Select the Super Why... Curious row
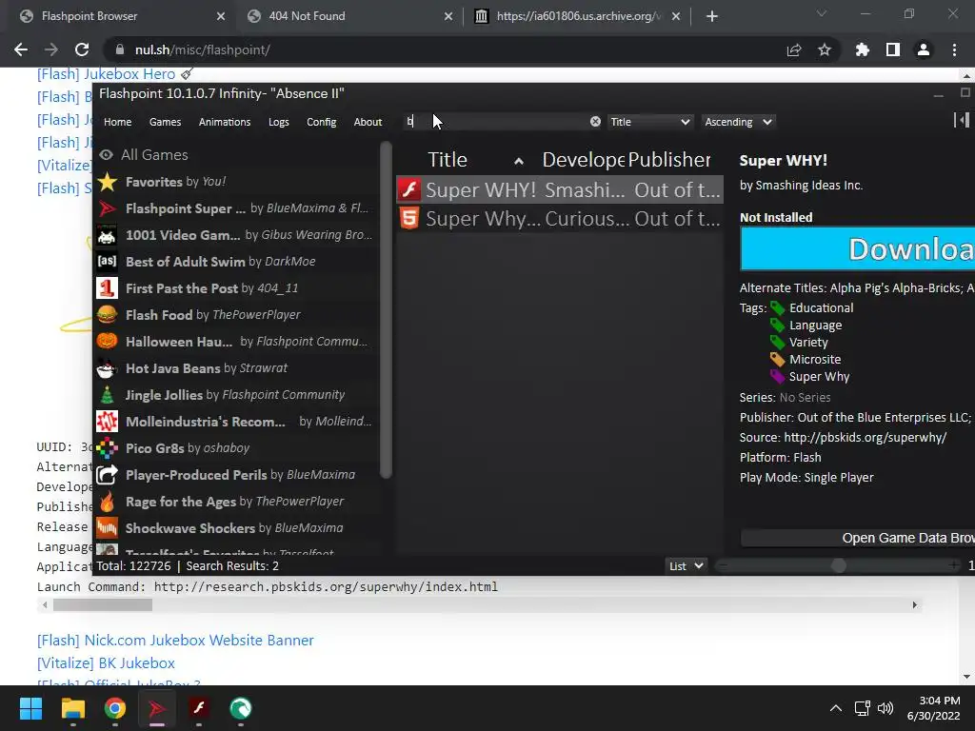The width and height of the screenshot is (975, 731). click(560, 218)
